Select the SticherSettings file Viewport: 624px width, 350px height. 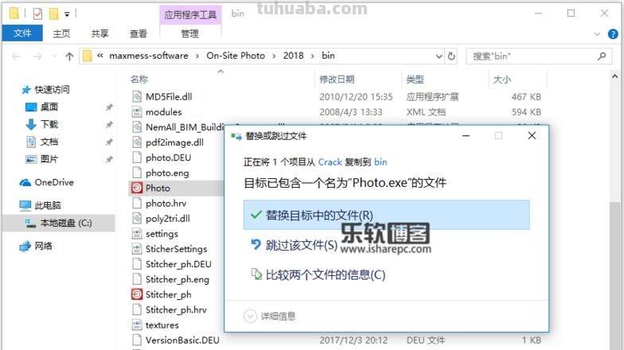[177, 249]
